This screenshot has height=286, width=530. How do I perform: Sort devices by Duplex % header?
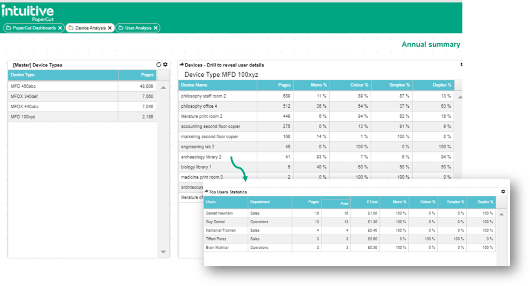click(x=434, y=85)
